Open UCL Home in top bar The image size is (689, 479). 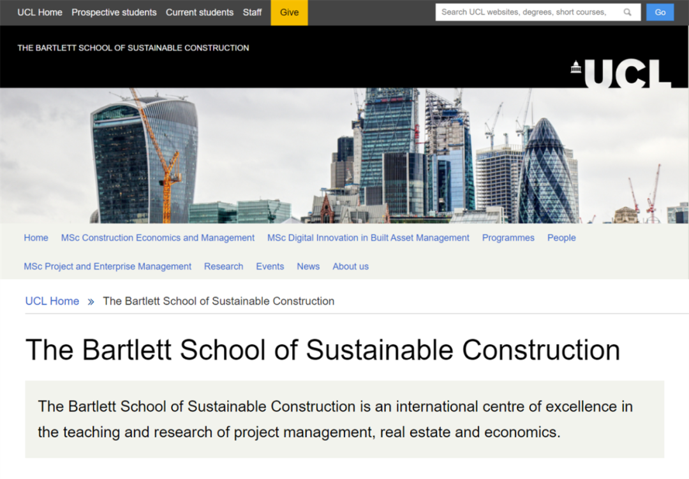point(40,12)
